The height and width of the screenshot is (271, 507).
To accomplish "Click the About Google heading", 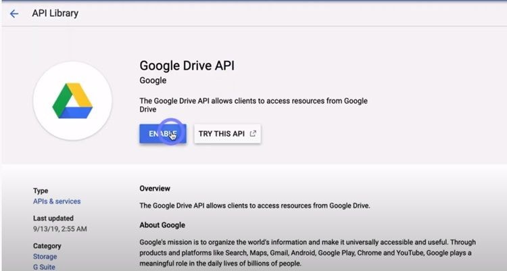I will tap(162, 225).
